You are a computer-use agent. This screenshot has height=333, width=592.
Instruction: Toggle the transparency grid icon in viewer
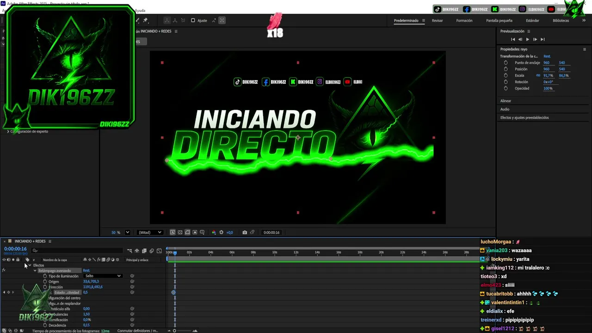pyautogui.click(x=180, y=232)
